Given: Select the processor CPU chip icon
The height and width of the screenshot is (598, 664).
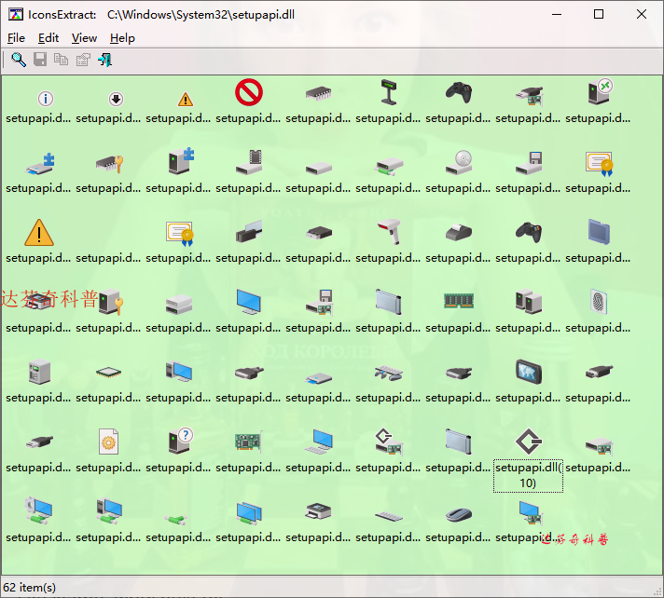Looking at the screenshot, I should point(108,373).
